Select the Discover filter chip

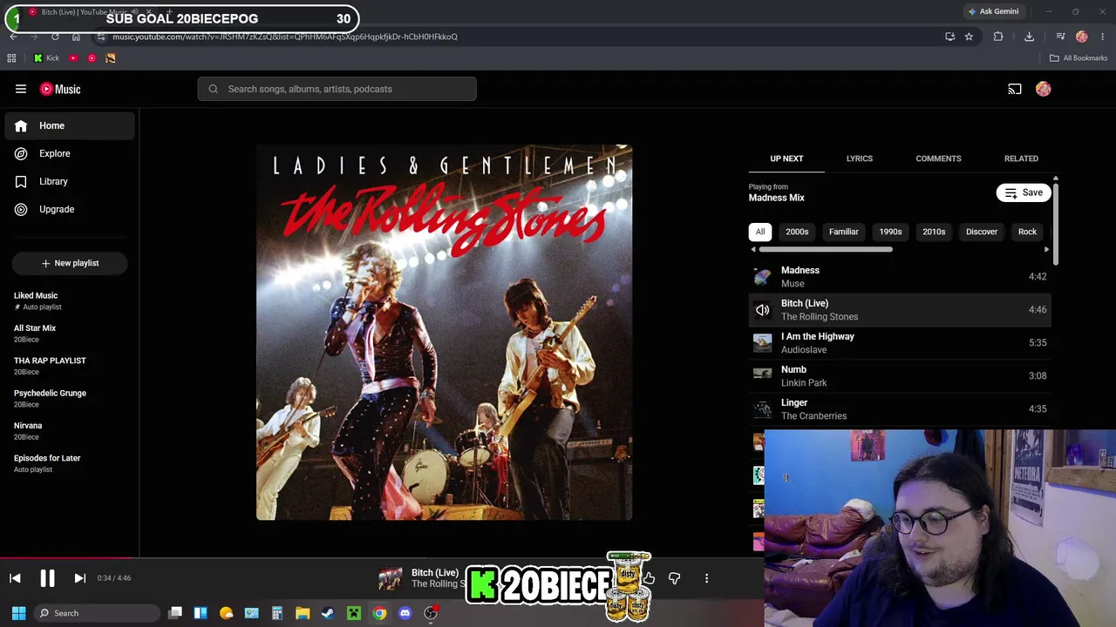[x=981, y=232]
